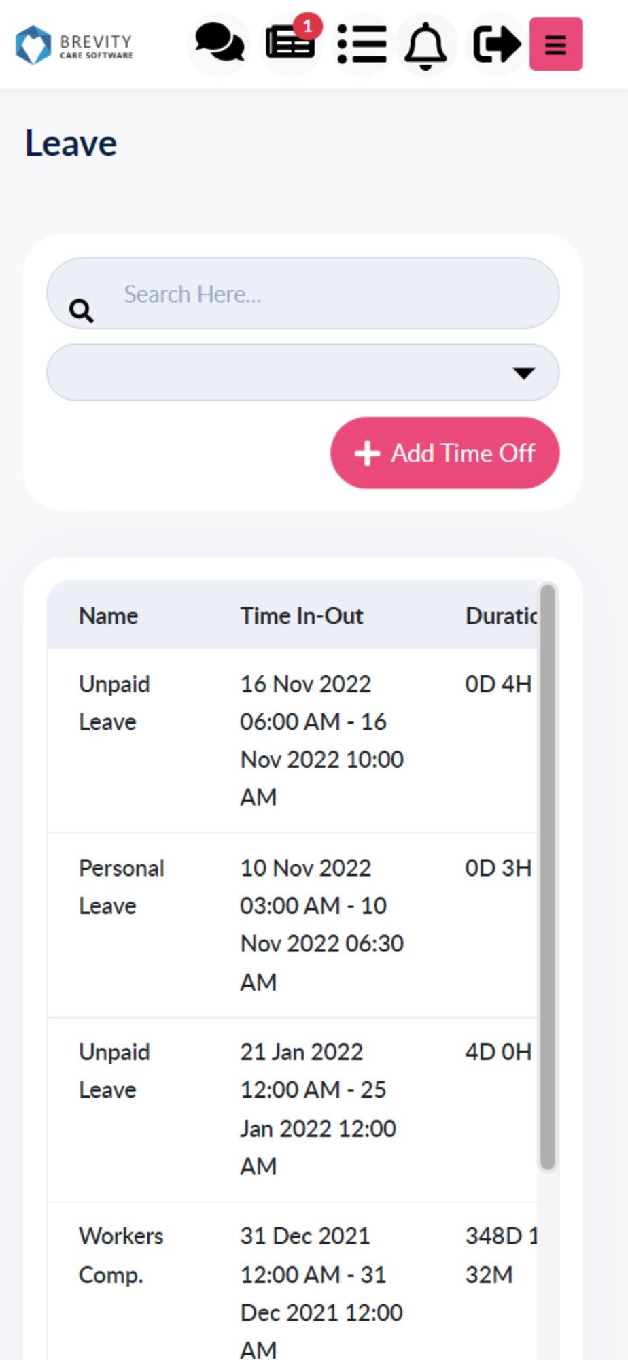Click the Name column header
The image size is (628, 1360).
[109, 616]
